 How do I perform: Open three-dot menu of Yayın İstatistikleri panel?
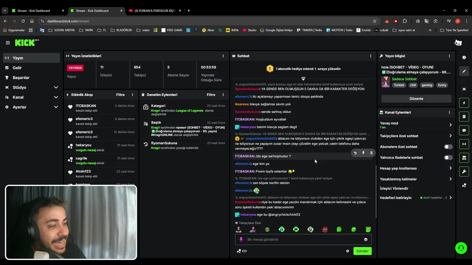(x=223, y=56)
